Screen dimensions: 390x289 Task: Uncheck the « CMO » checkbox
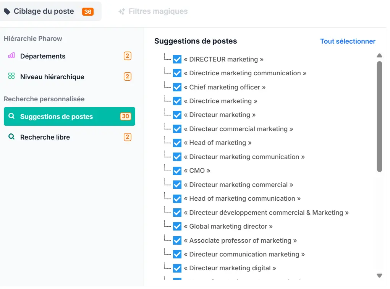(177, 171)
